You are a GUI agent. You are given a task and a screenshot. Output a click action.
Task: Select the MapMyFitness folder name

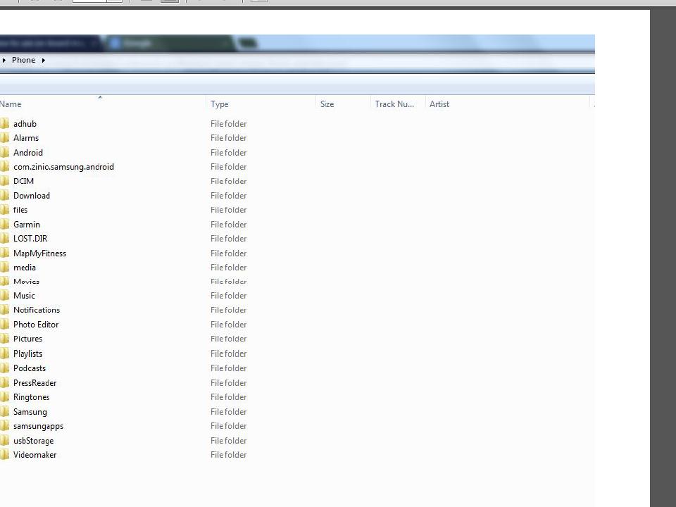(x=39, y=254)
